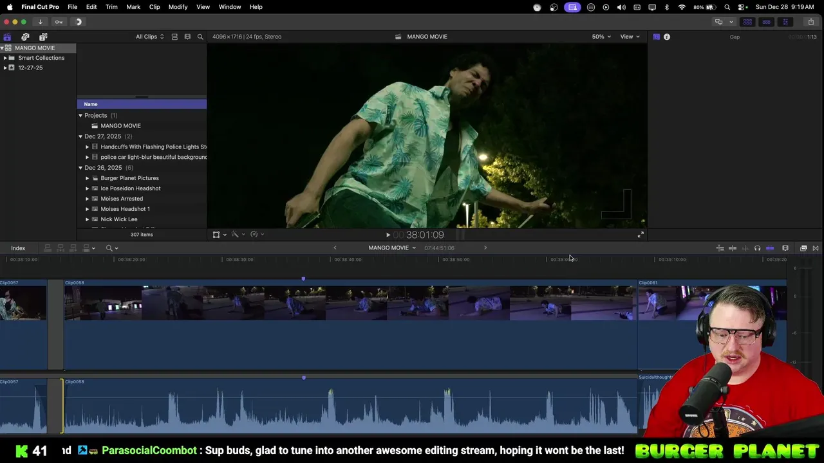The image size is (824, 463).
Task: Click the Wi-Fi status icon
Action: coord(682,7)
